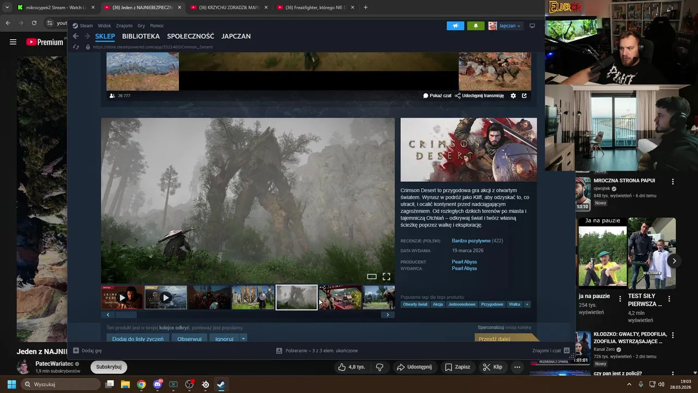The image size is (698, 393).
Task: Go forward in the Steam client
Action: click(x=87, y=36)
